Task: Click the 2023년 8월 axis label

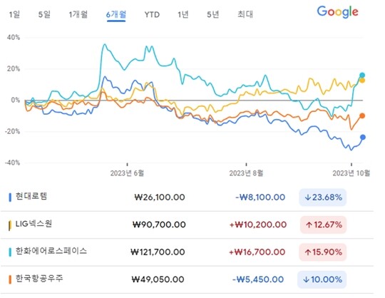Action: (246, 173)
